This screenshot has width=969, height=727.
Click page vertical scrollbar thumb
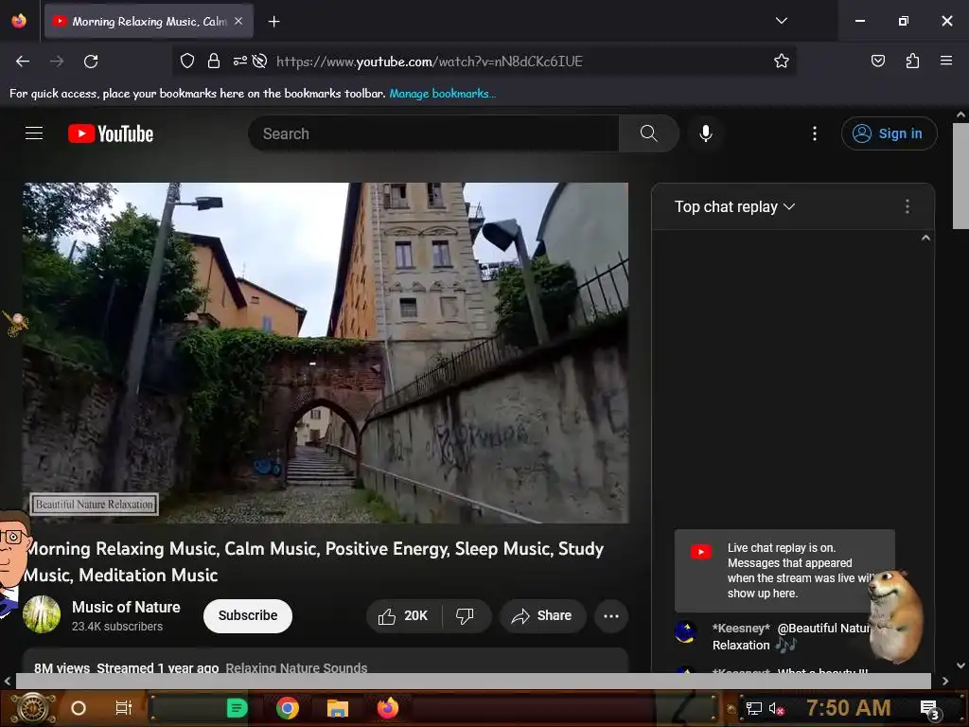click(x=960, y=175)
